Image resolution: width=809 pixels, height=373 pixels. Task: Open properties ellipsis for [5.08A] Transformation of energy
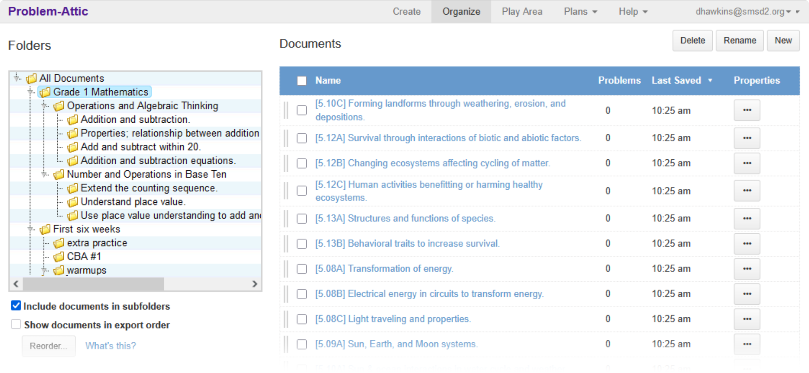point(747,269)
